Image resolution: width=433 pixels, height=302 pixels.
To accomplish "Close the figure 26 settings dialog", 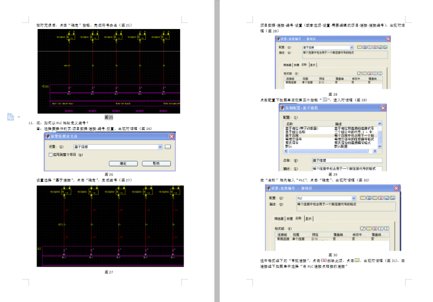I will tap(171, 137).
